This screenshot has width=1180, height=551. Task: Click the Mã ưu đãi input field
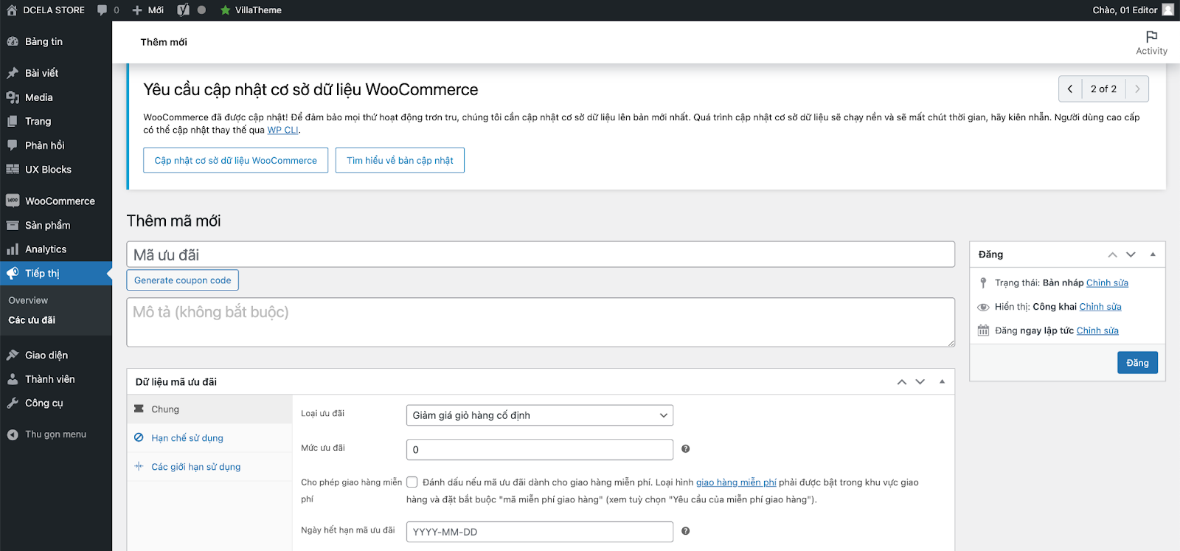[540, 254]
